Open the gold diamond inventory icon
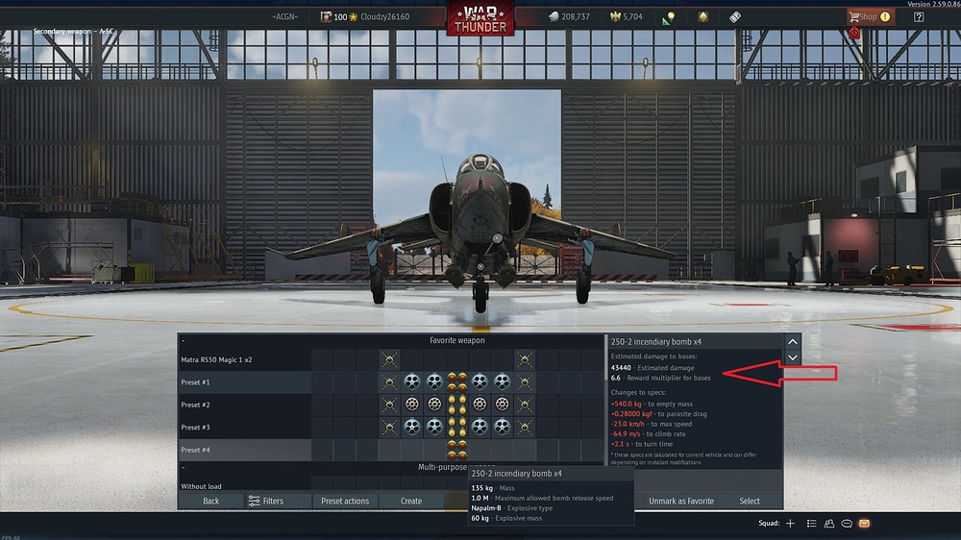Screen dimensions: 961x540 click(703, 17)
